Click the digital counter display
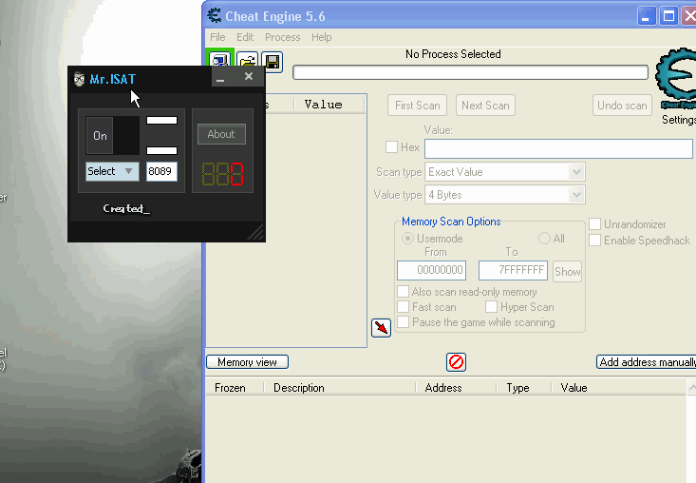Viewport: 696px width, 483px height. click(x=222, y=174)
